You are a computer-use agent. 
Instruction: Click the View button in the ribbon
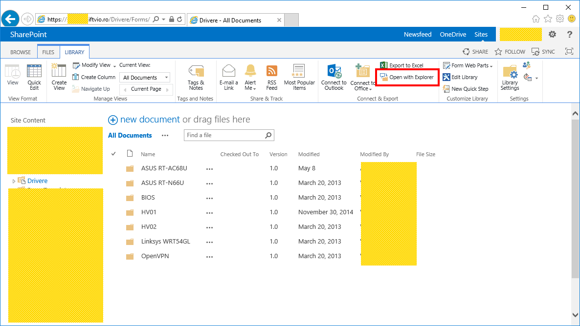tap(13, 75)
